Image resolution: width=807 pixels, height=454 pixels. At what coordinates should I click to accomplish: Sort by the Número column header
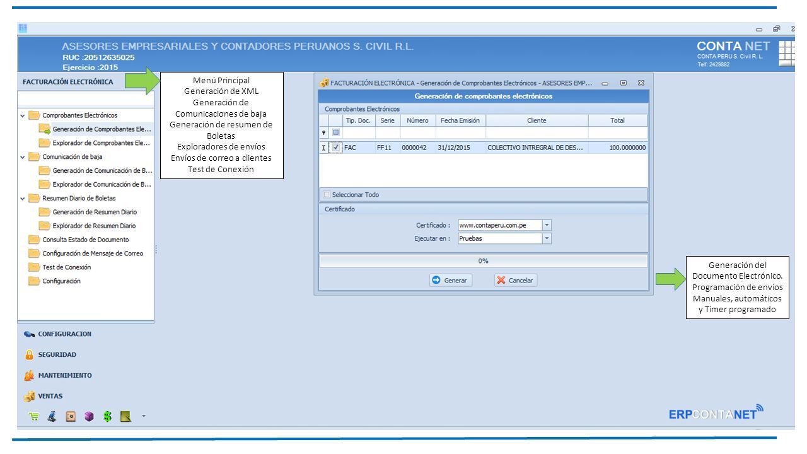417,120
